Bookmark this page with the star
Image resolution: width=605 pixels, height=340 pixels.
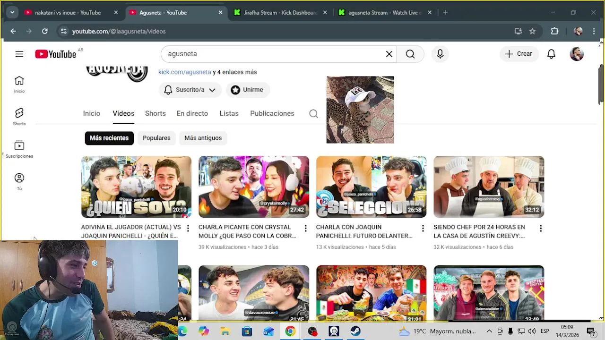pyautogui.click(x=532, y=31)
